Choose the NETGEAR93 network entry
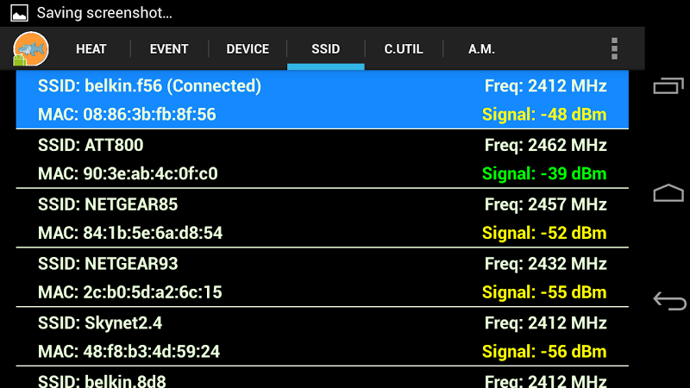 pyautogui.click(x=322, y=278)
